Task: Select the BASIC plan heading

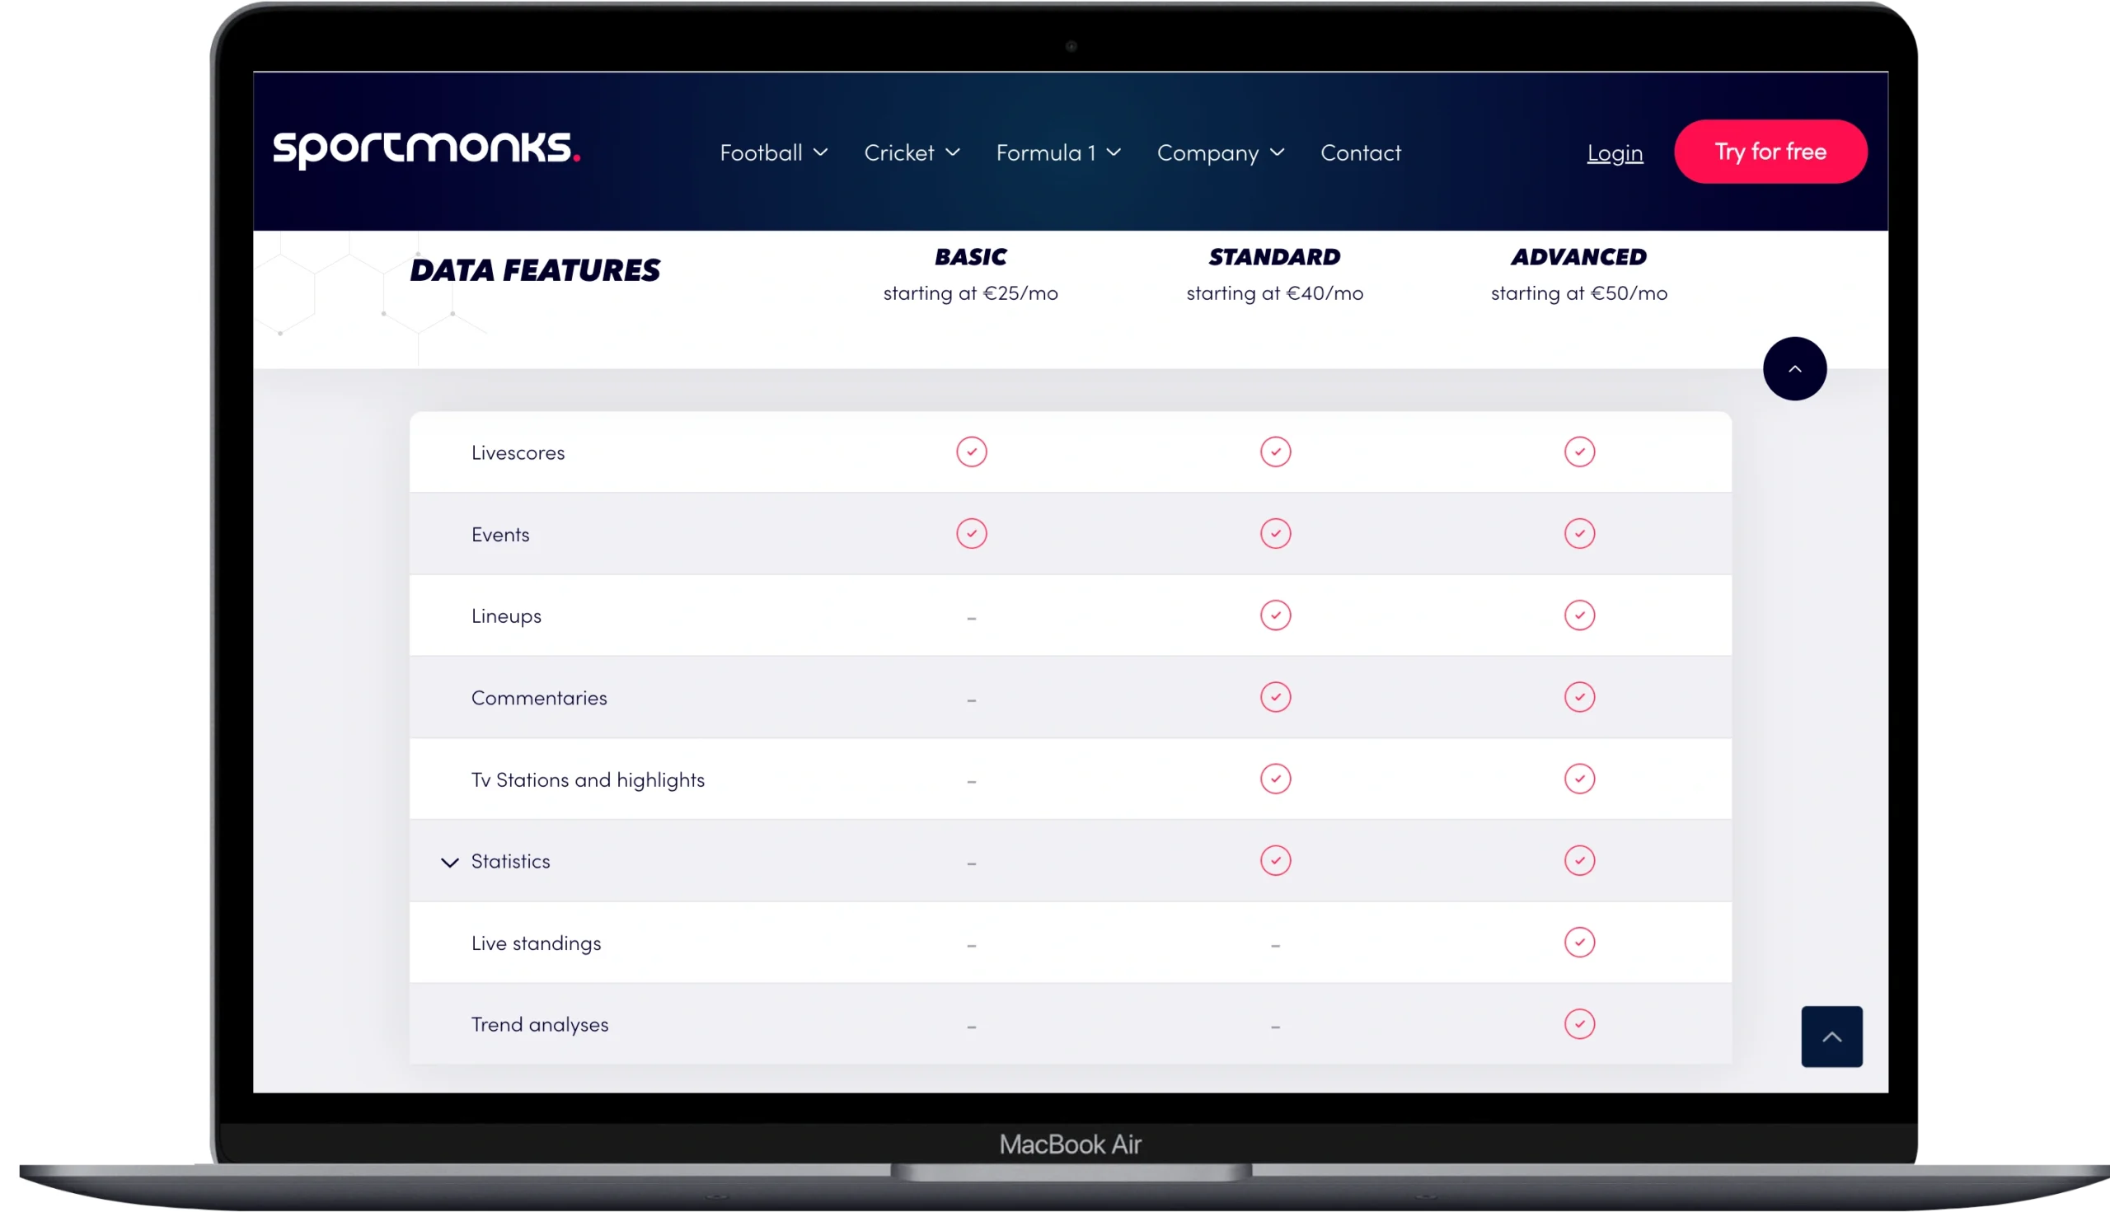Action: click(970, 257)
